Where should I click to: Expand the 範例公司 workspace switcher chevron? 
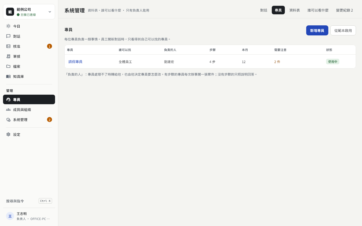[50, 12]
